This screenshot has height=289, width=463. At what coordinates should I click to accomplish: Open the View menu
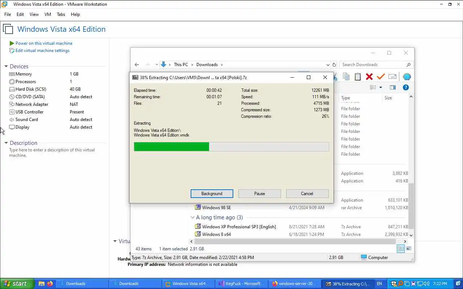coord(34,14)
